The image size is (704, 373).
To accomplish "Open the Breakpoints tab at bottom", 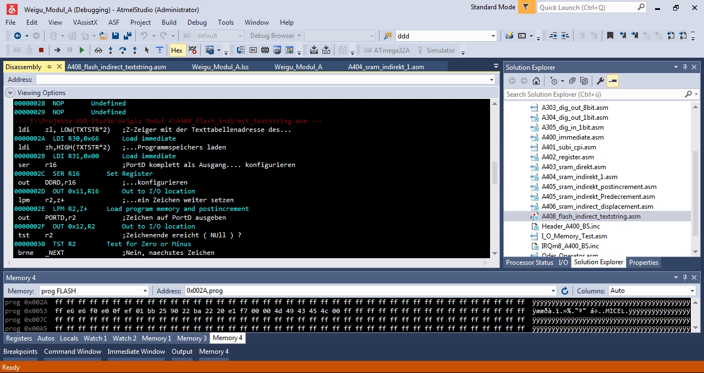I will [x=20, y=352].
